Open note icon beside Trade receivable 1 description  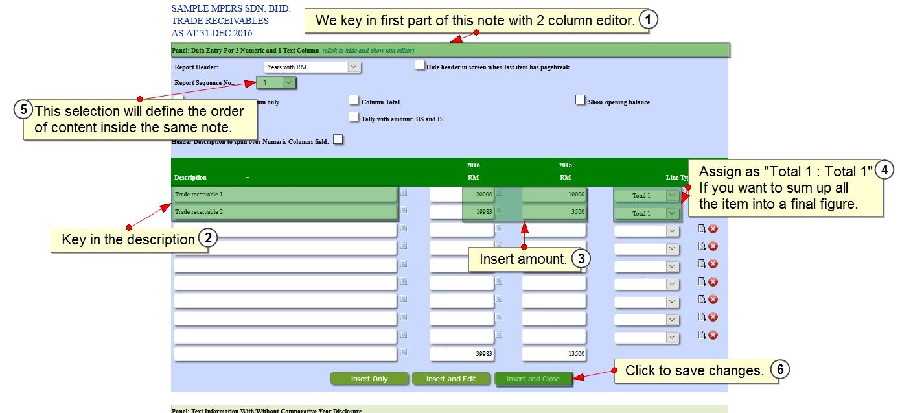point(404,193)
